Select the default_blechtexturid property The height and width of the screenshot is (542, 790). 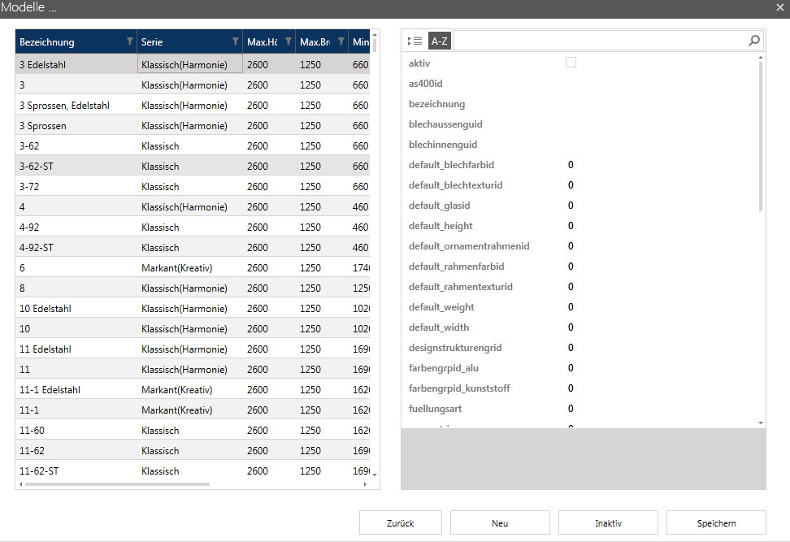coord(455,184)
